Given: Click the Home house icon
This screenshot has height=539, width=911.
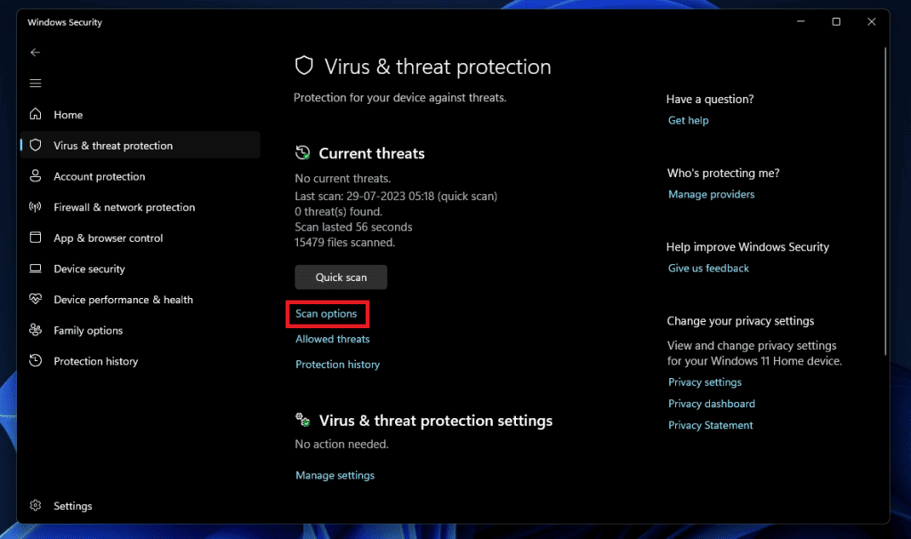Looking at the screenshot, I should (36, 115).
